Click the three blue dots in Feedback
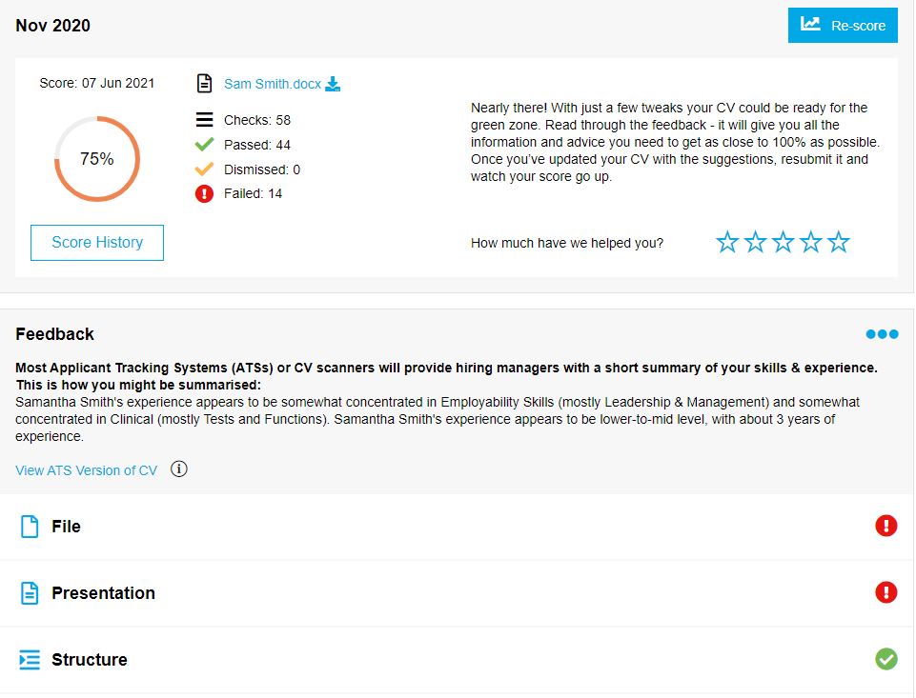The width and height of the screenshot is (916, 698). [x=882, y=334]
